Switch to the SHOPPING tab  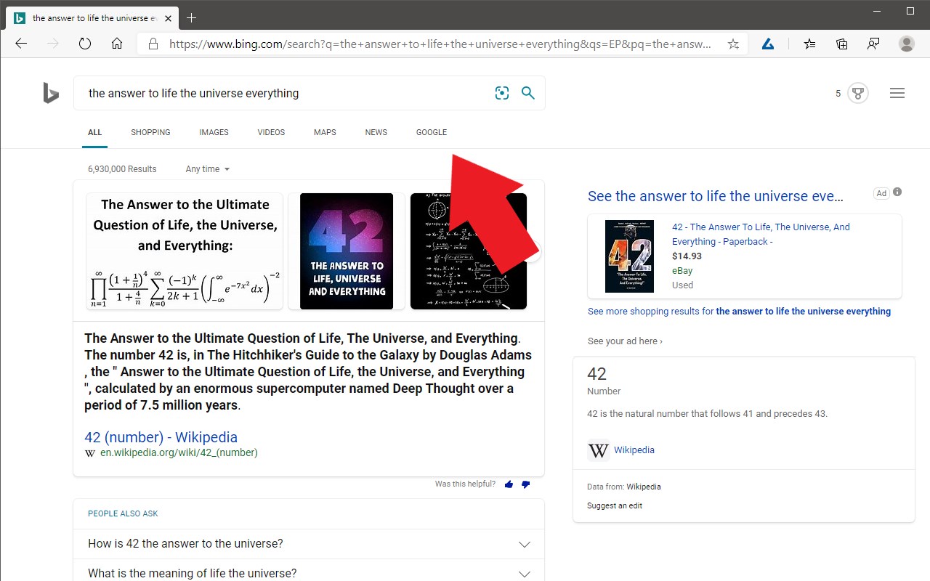(150, 132)
